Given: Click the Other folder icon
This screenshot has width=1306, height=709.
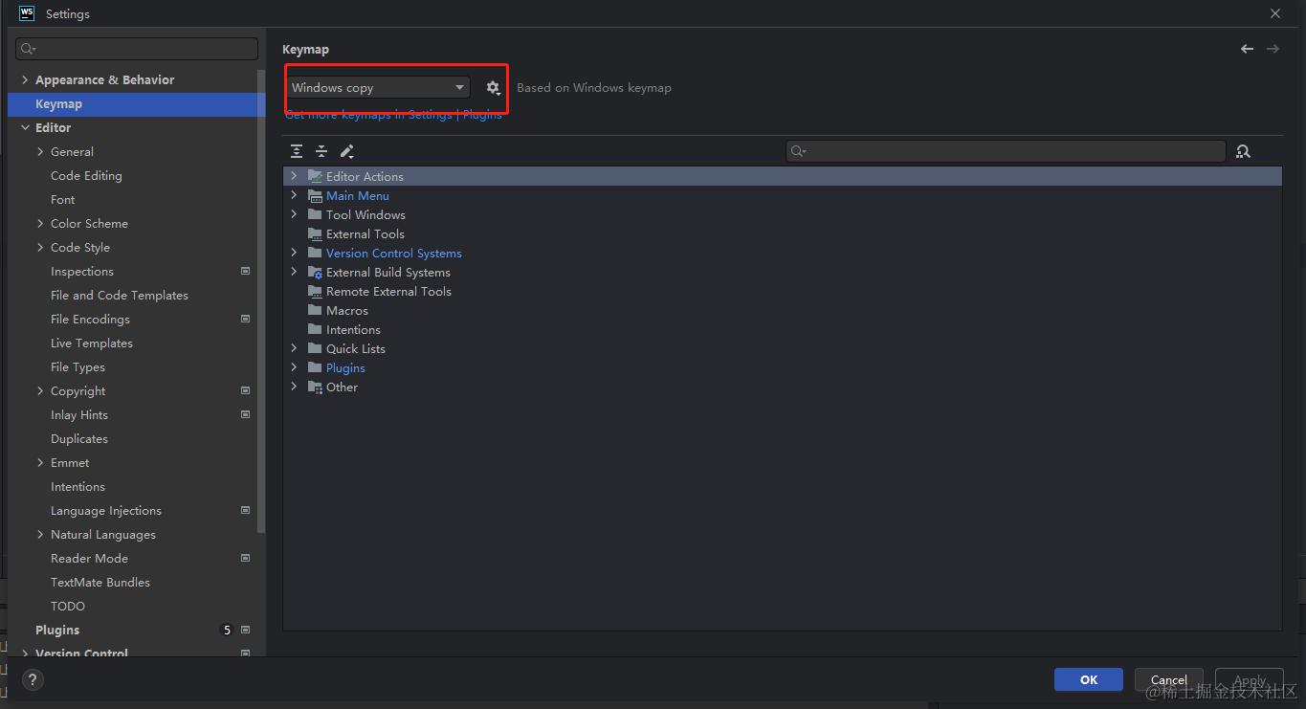Looking at the screenshot, I should tap(315, 387).
